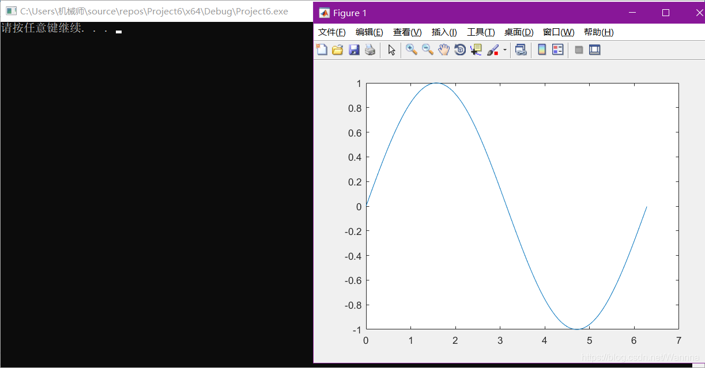
Task: Click the Show Plot Tools icon
Action: point(595,50)
